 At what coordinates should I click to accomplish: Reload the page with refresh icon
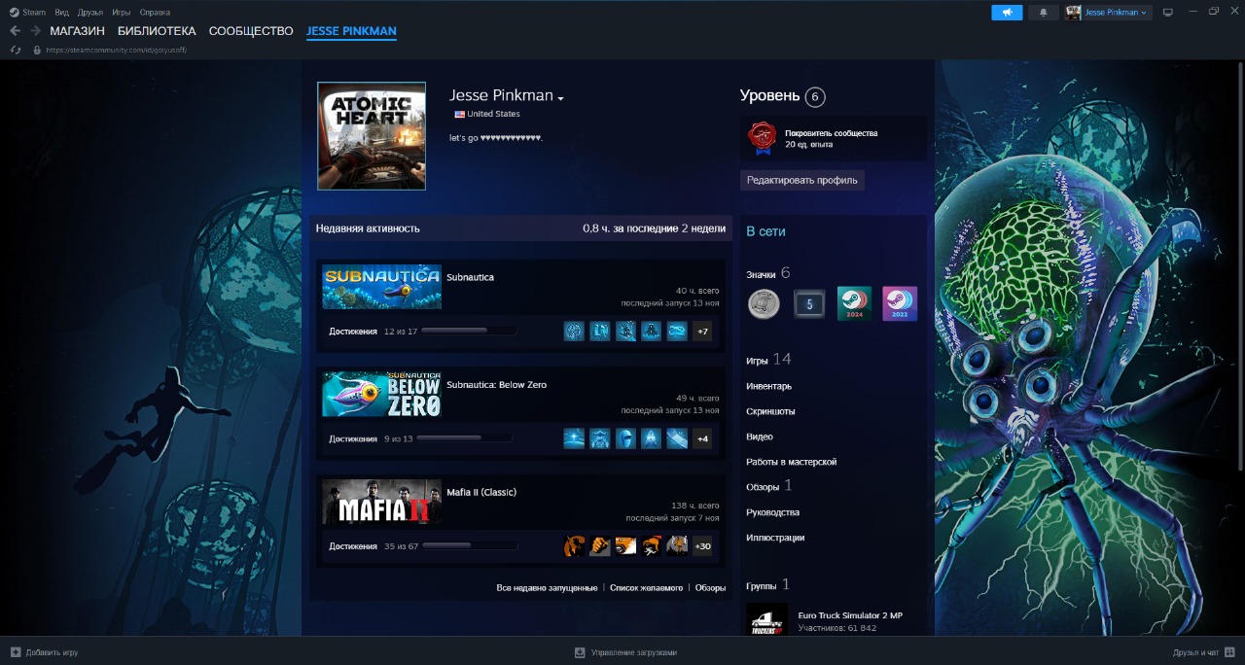click(x=16, y=50)
